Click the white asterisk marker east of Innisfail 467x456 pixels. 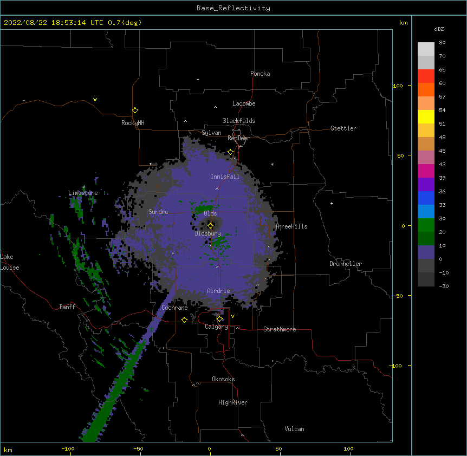click(x=272, y=164)
